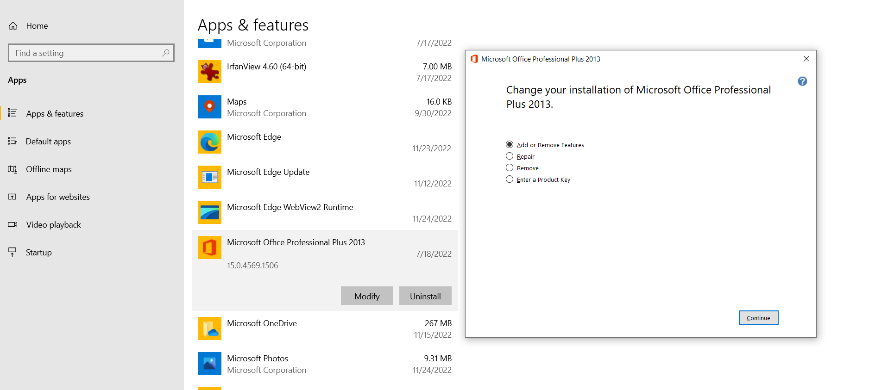Screen dimensions: 869x390
Task: Click the 267 MB size of OneDrive
Action: (x=438, y=323)
